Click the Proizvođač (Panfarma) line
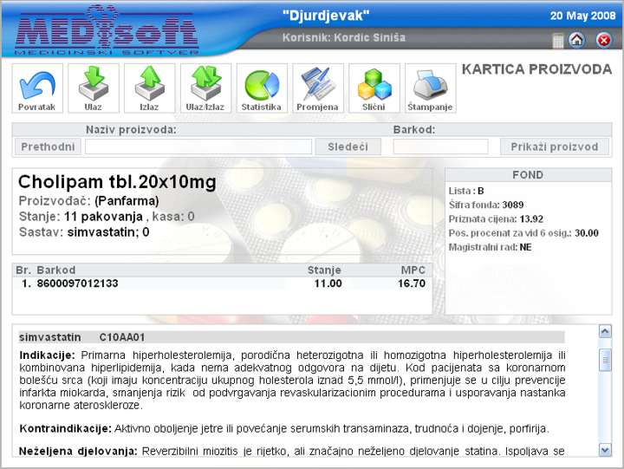The width and height of the screenshot is (624, 469). pos(88,201)
